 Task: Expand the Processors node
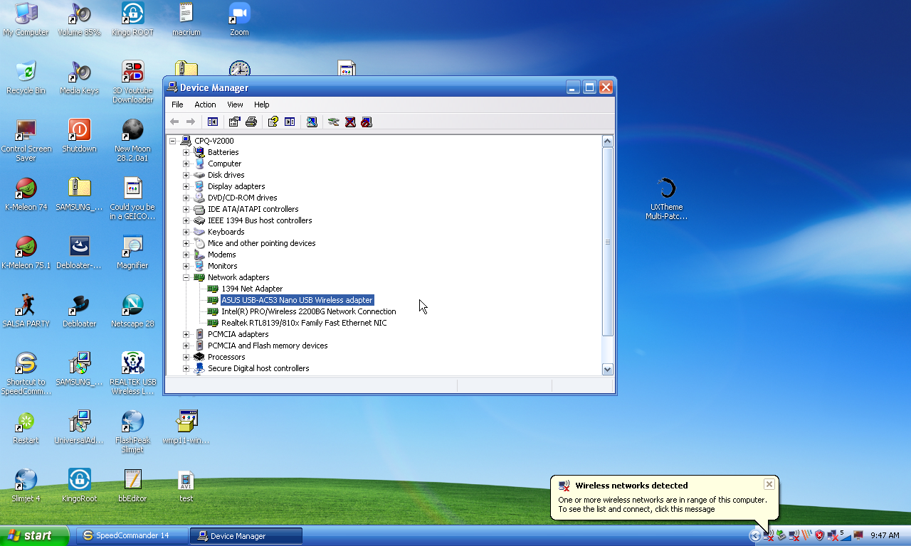tap(186, 357)
